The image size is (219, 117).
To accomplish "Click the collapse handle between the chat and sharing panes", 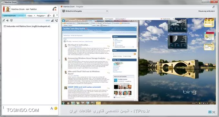I will click(60, 60).
